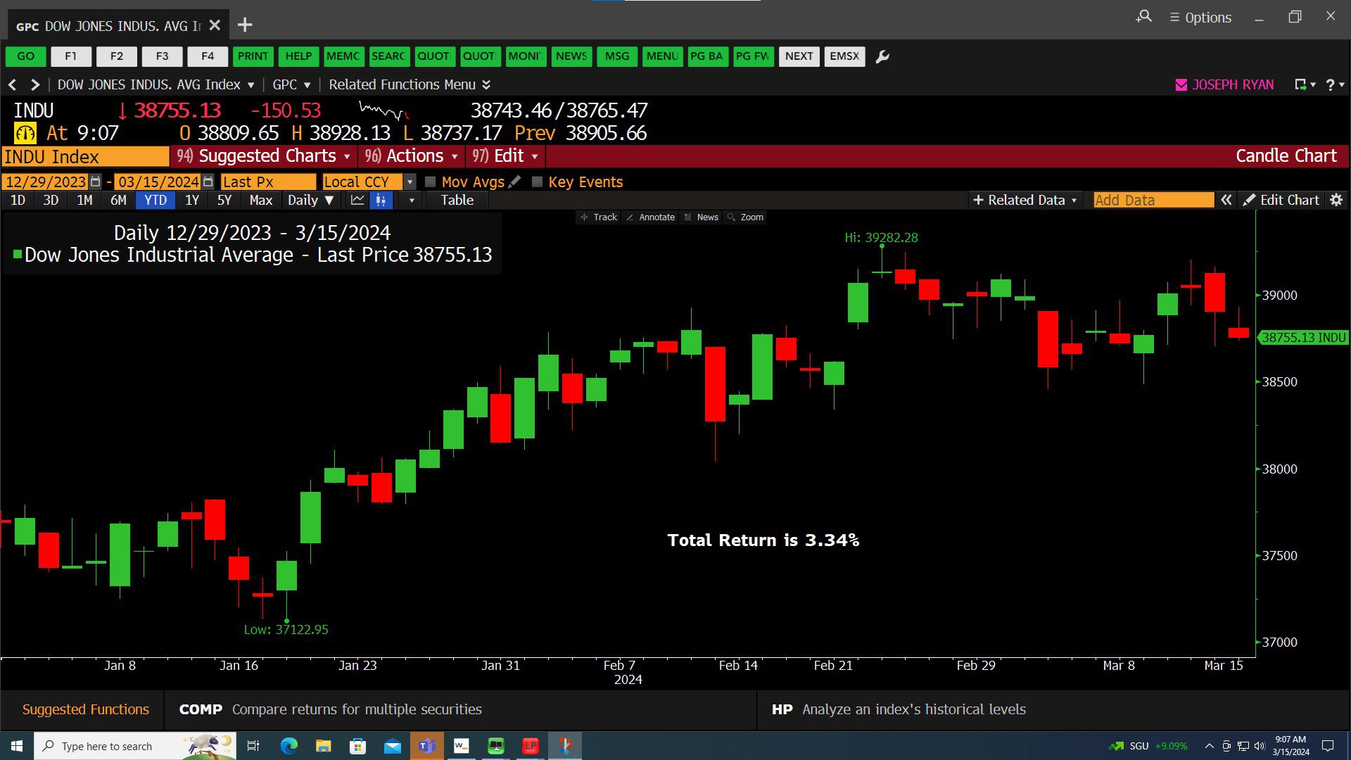Open the question mark help menu
The height and width of the screenshot is (760, 1351).
(x=1334, y=84)
